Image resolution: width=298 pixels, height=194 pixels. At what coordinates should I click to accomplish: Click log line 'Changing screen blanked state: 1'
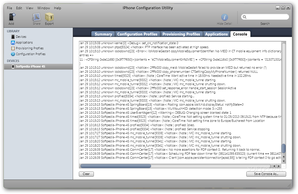[155, 113]
